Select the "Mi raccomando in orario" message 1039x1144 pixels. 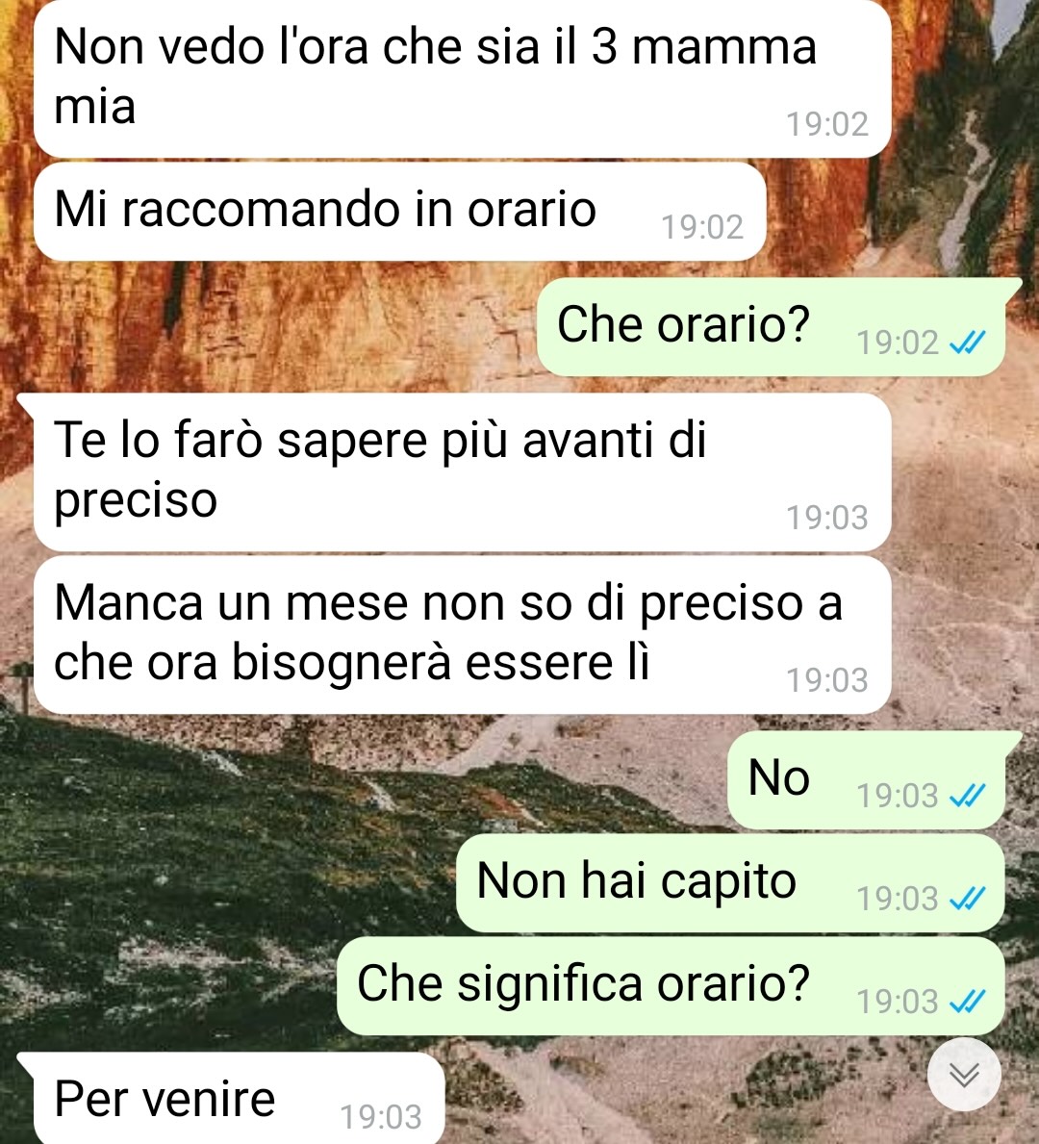pos(400,212)
